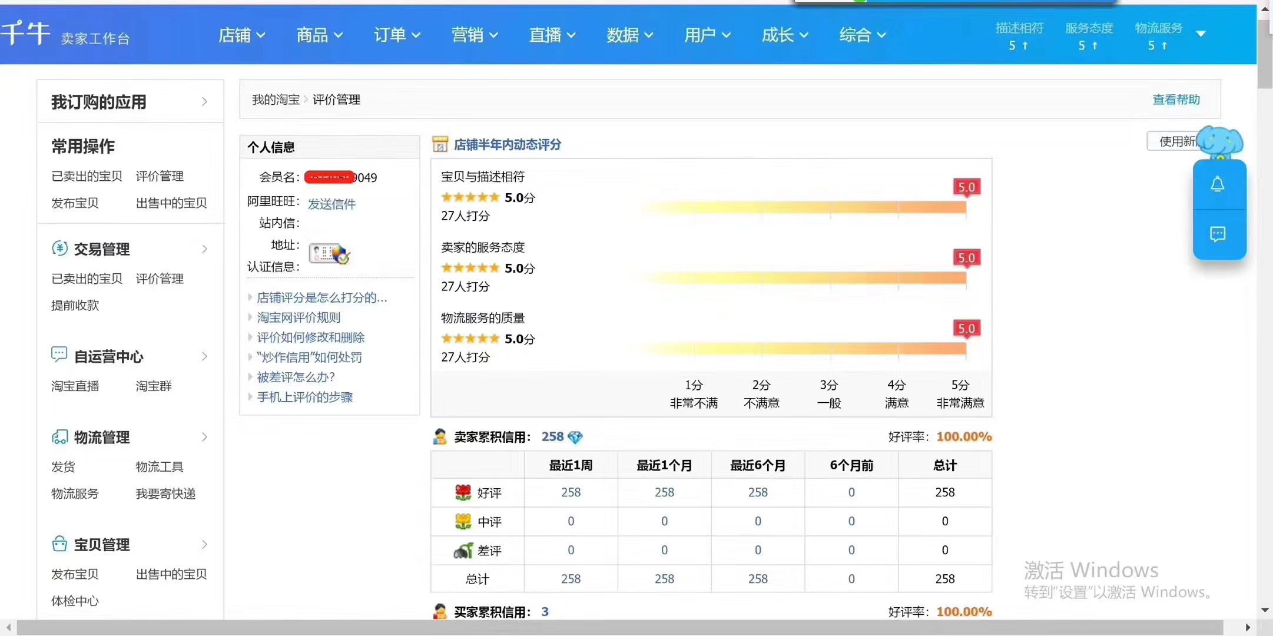Expand the 宝贝管理 chevron

pos(204,544)
